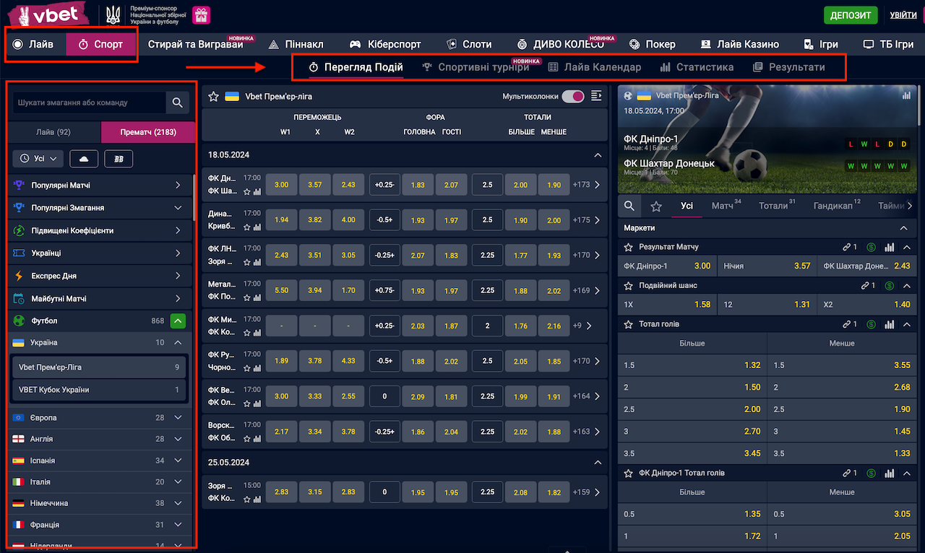Turn off the Мультиколонки switch
Screen dimensions: 925x553
point(573,96)
